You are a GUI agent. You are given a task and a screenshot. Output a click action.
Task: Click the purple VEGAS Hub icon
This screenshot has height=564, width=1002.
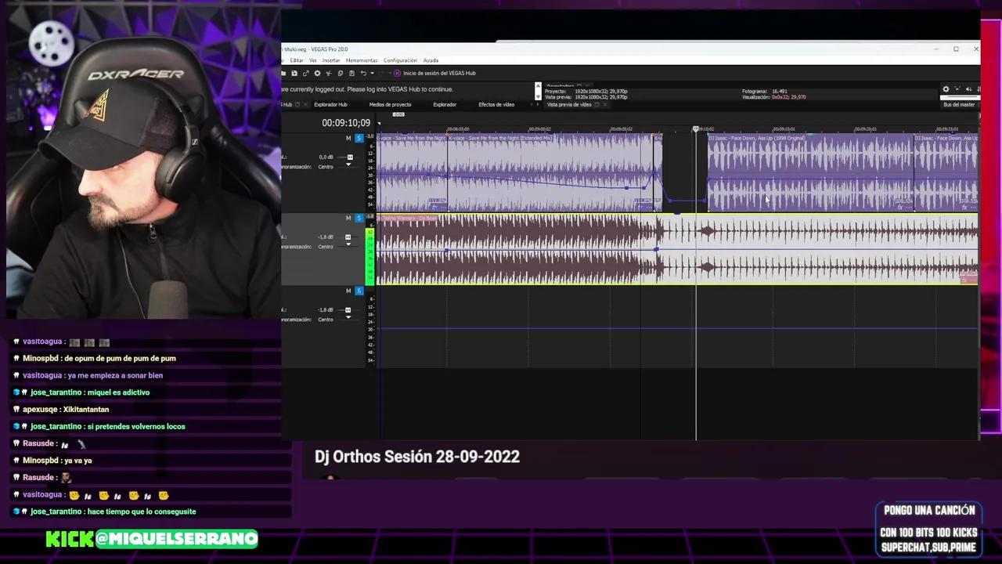pyautogui.click(x=397, y=73)
